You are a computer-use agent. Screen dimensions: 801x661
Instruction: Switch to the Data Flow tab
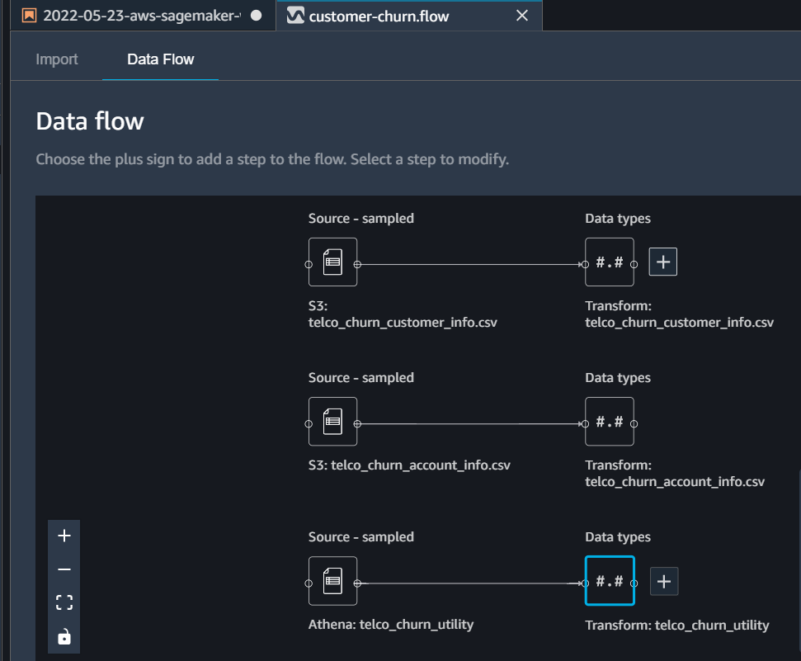pos(160,59)
